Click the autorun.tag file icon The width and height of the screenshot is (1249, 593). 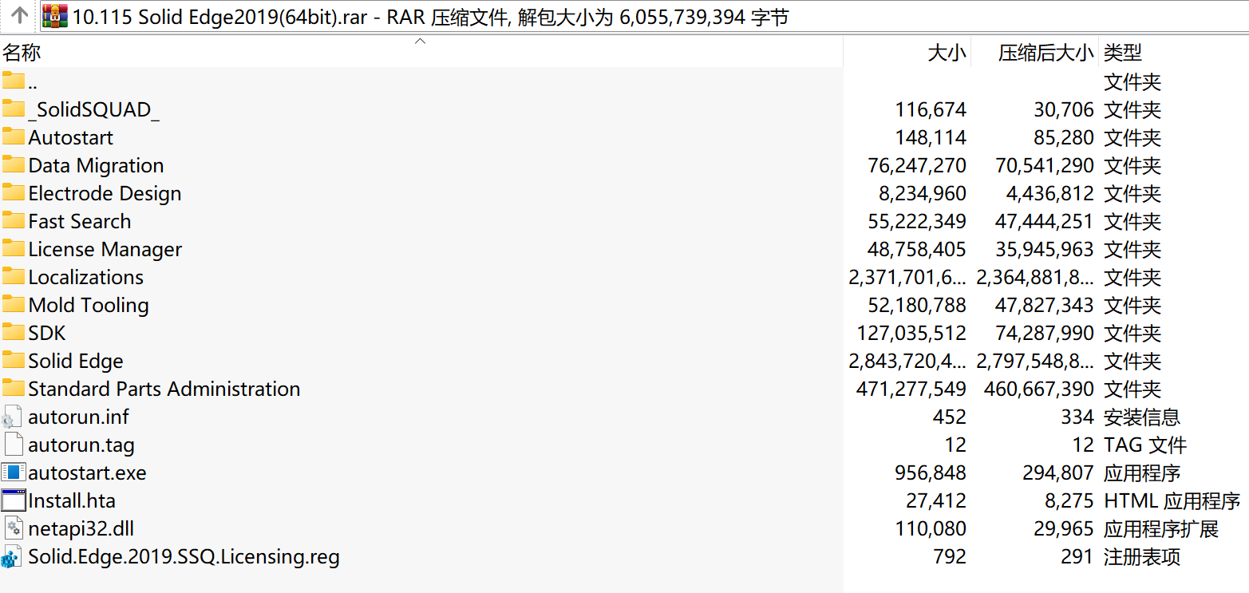[x=14, y=445]
